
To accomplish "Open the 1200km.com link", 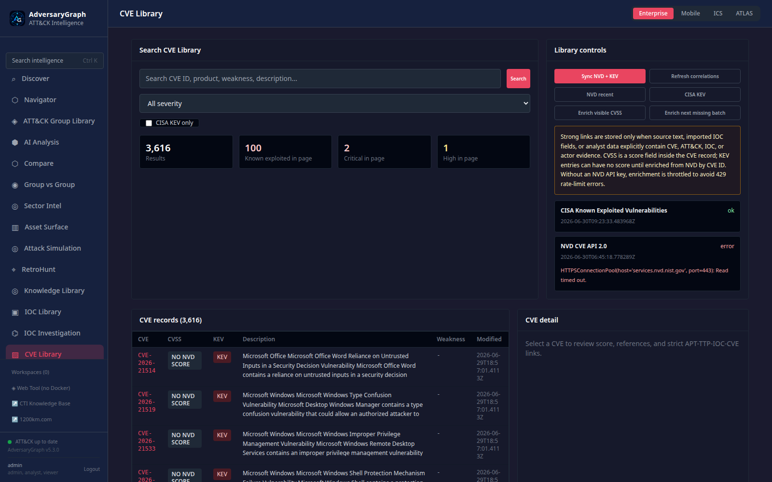I will tap(32, 420).
